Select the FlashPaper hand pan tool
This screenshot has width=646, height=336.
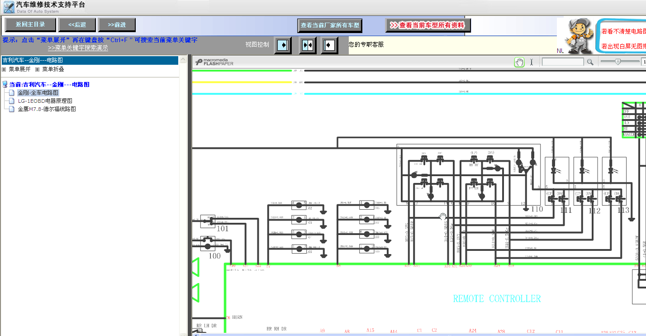[x=519, y=62]
